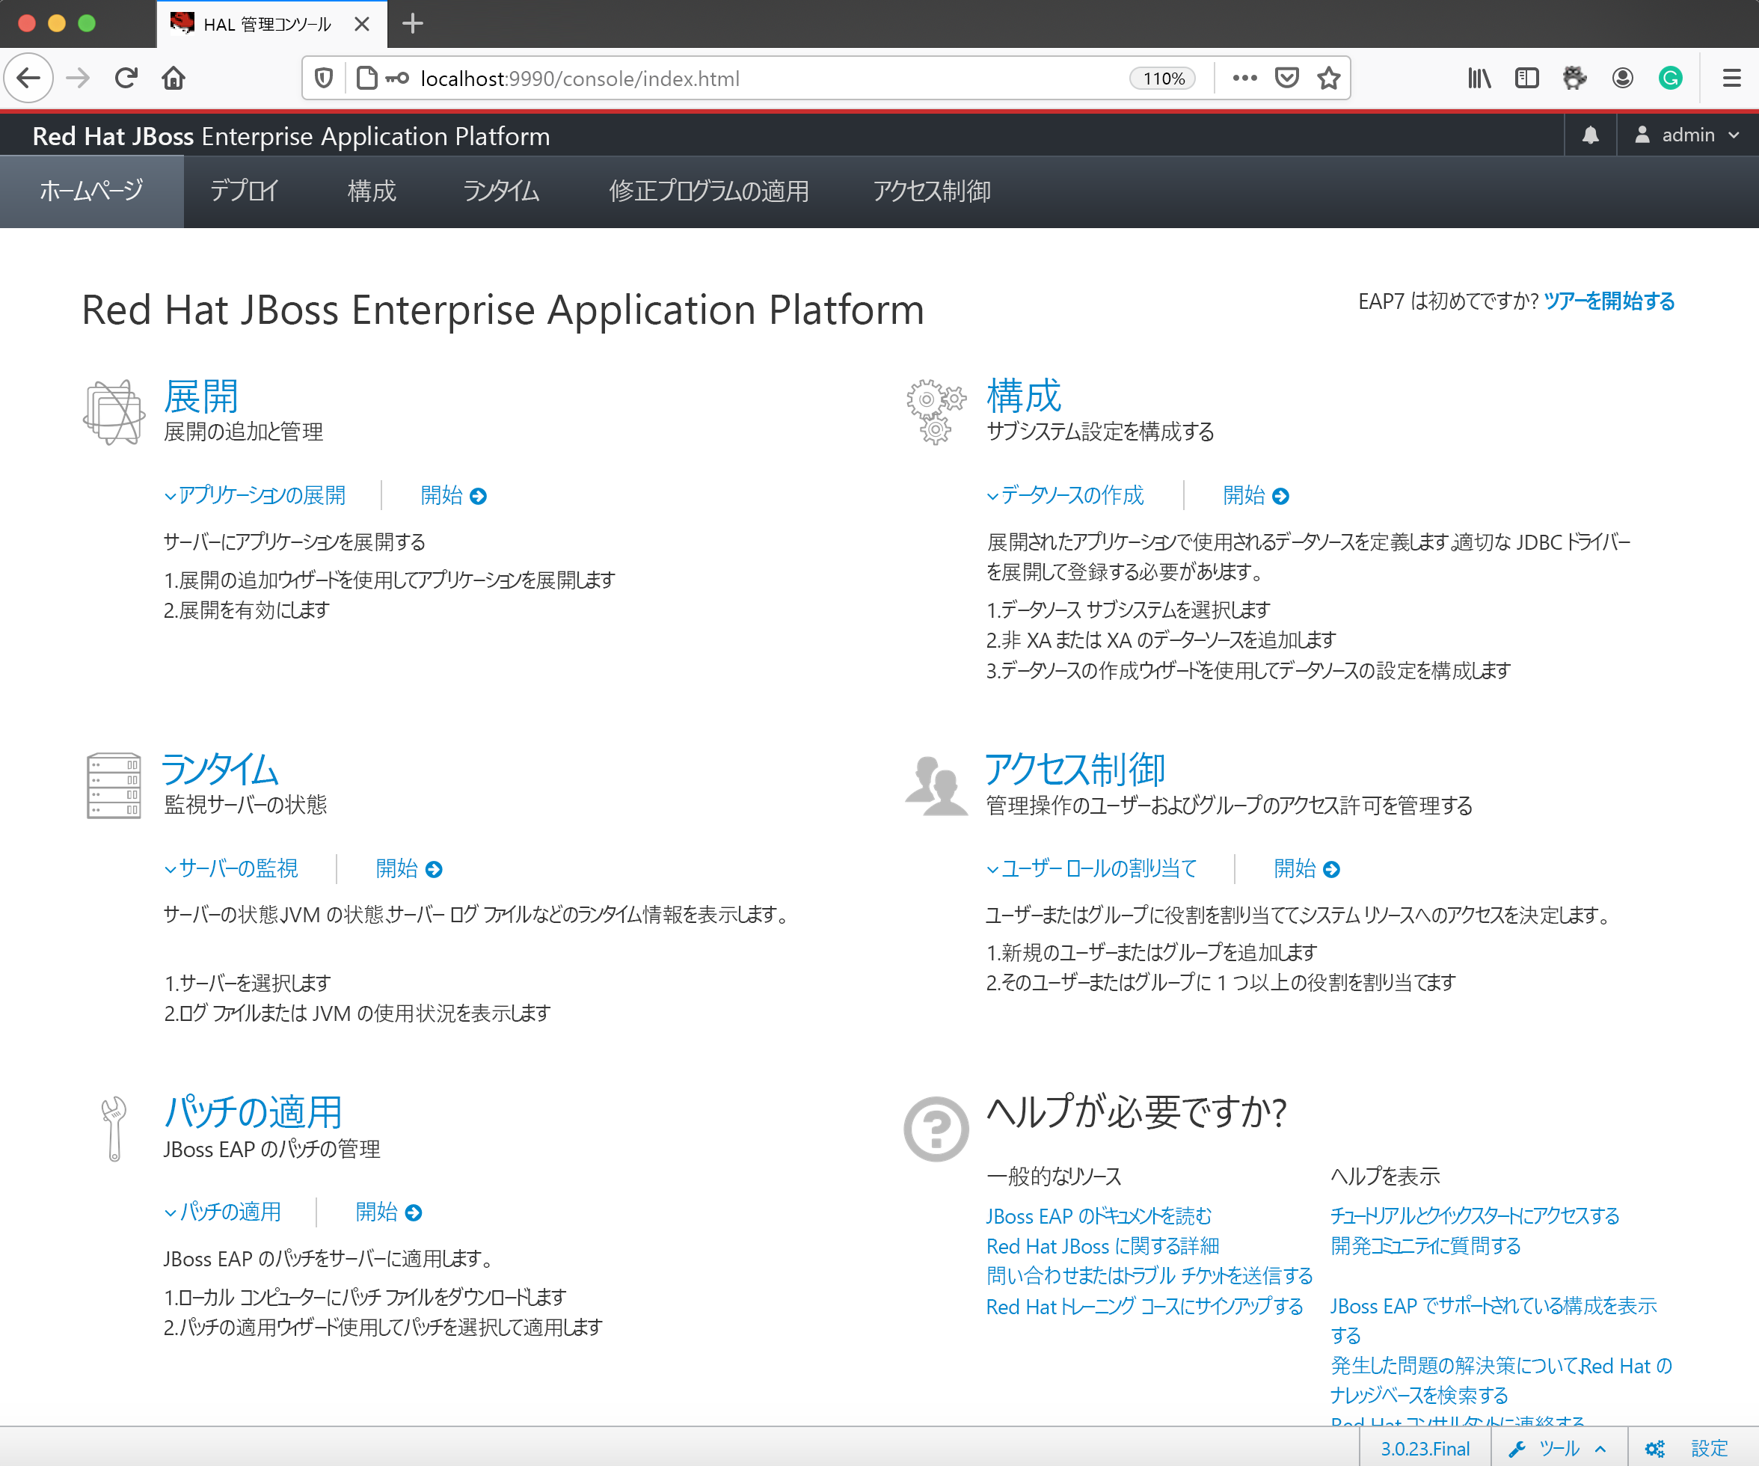Open a new browser tab
The height and width of the screenshot is (1466, 1759).
coord(412,23)
